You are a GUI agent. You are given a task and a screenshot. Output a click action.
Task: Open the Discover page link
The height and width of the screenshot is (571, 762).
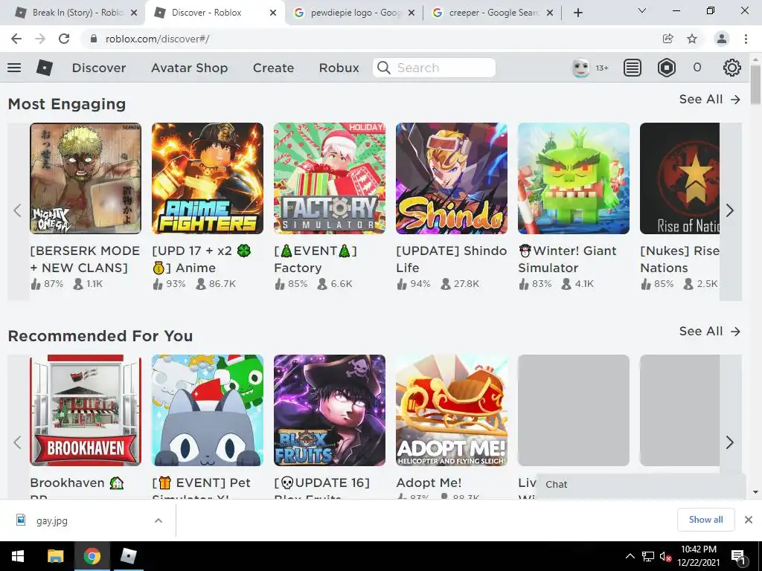pos(99,68)
